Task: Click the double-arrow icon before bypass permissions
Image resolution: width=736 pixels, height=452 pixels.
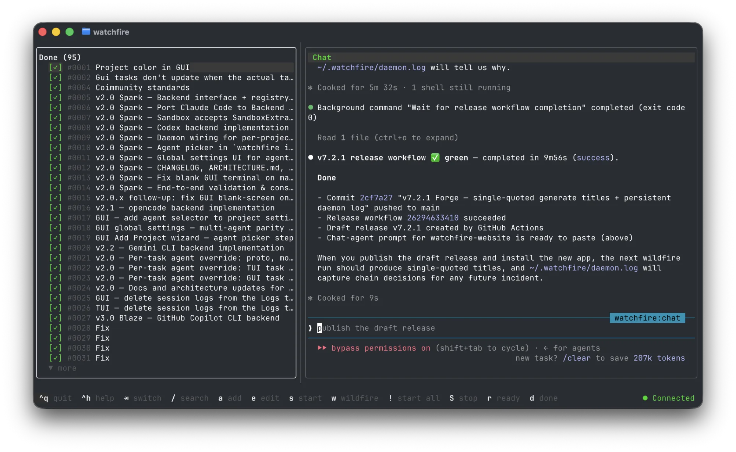Action: pos(322,348)
